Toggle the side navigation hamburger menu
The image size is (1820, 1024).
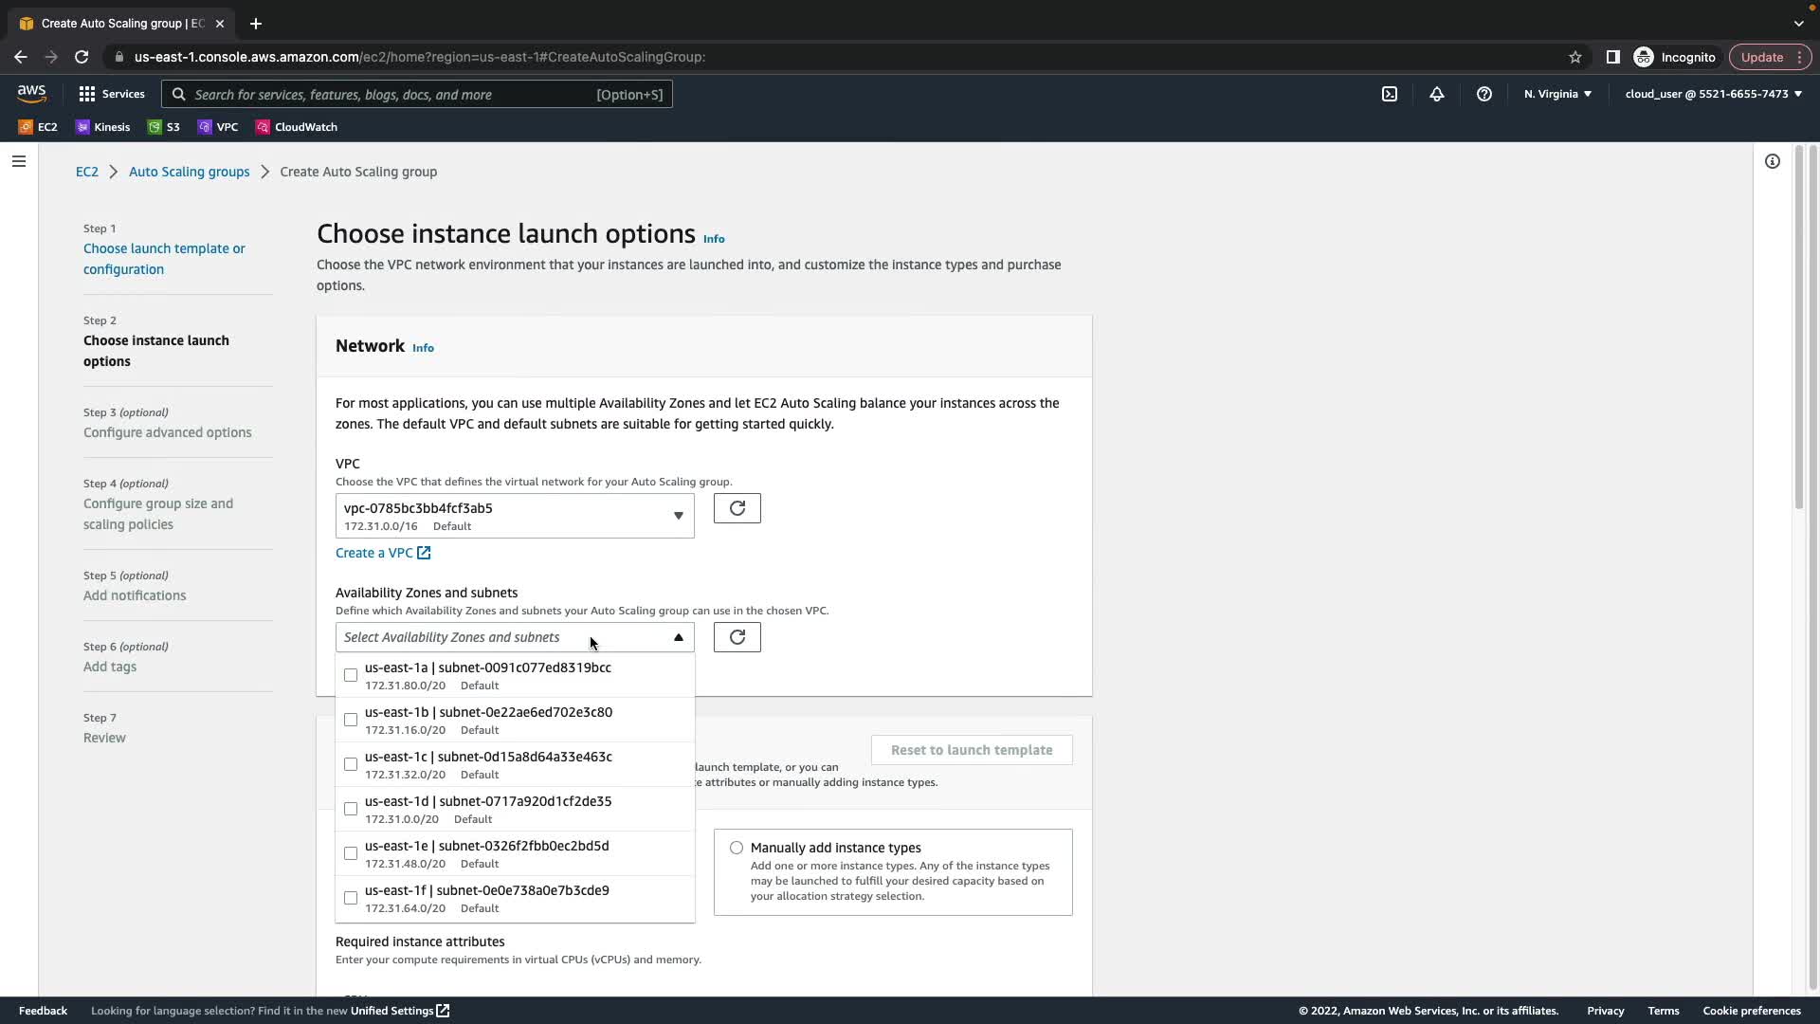click(x=19, y=161)
